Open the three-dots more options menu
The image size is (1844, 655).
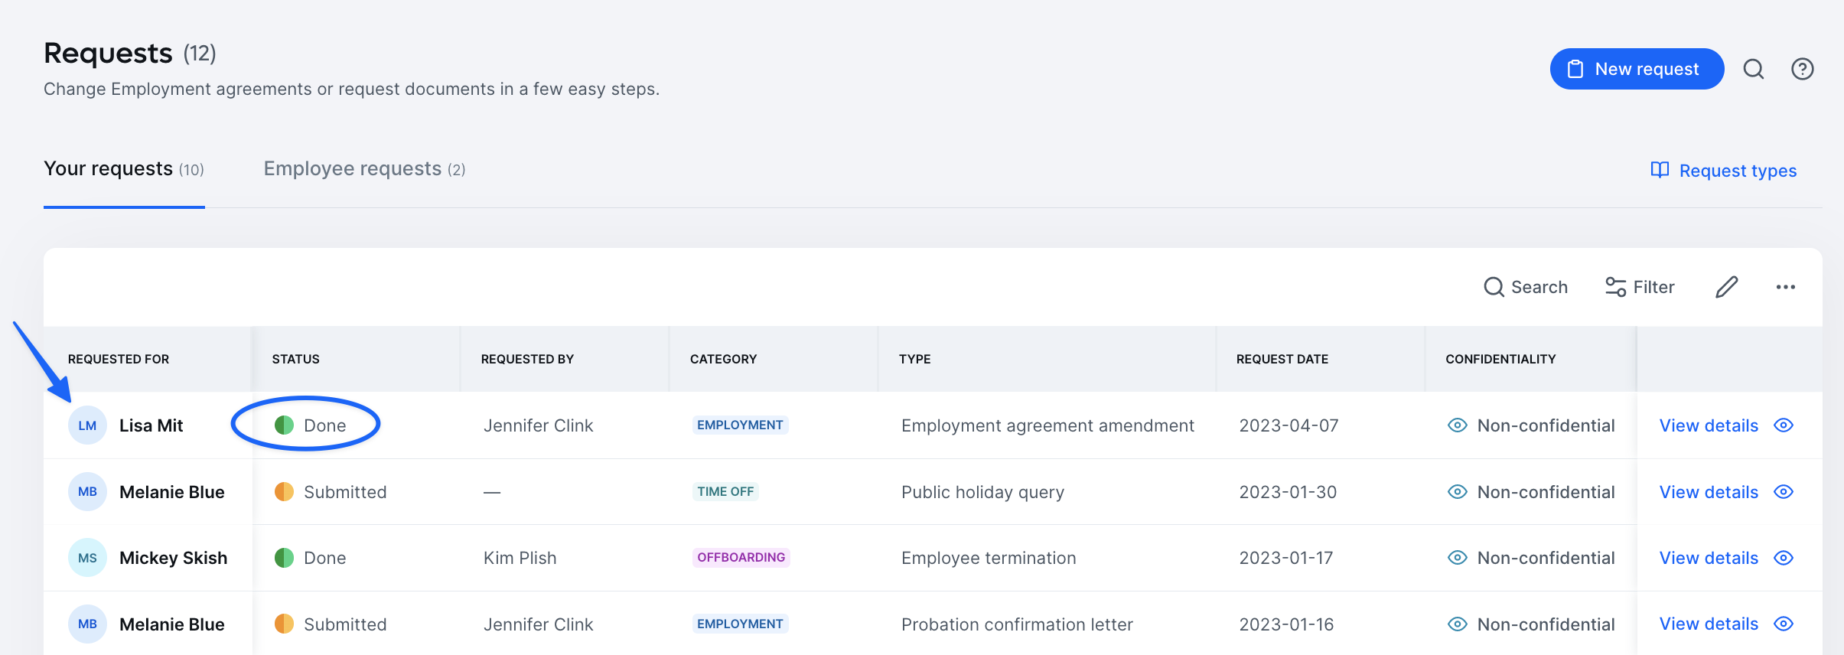pos(1786,287)
